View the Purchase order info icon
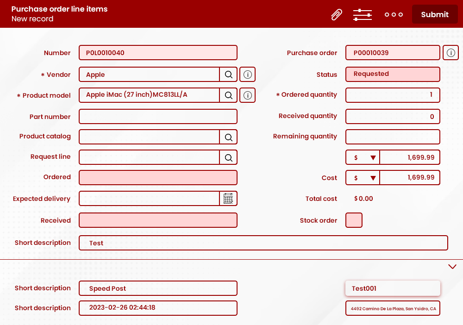The height and width of the screenshot is (325, 463). [x=450, y=52]
